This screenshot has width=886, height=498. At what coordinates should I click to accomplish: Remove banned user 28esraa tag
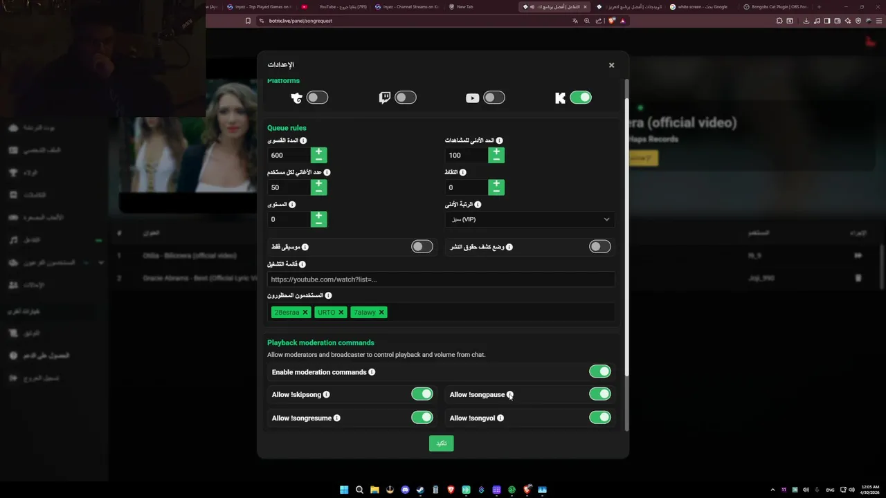(x=305, y=313)
